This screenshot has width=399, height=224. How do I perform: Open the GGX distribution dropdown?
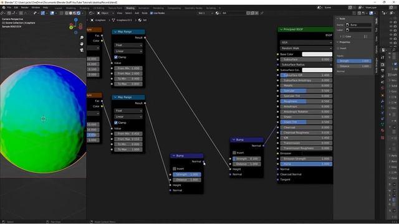(306, 42)
